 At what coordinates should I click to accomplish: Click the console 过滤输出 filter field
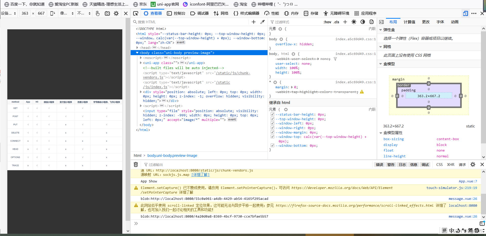click(257, 165)
